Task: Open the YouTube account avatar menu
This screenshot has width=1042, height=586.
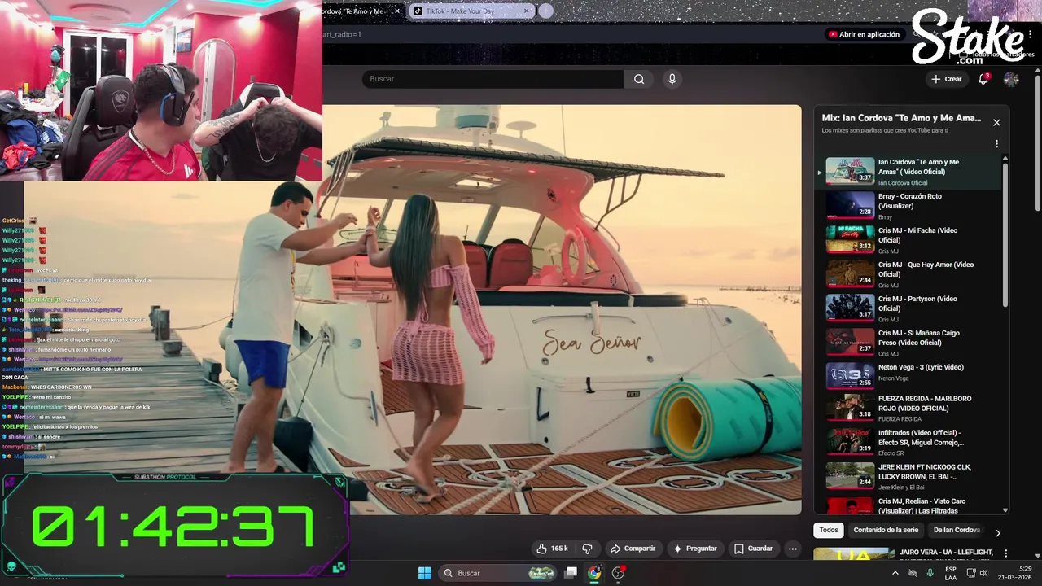Action: (x=1011, y=79)
